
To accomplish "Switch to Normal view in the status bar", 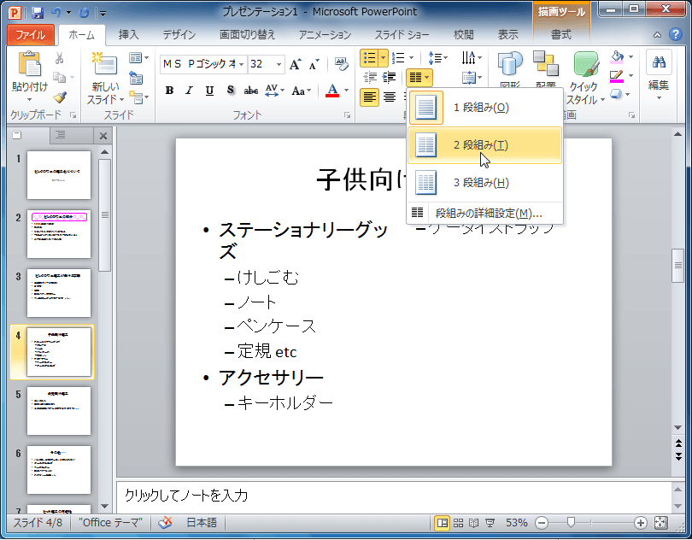I will pos(442,523).
